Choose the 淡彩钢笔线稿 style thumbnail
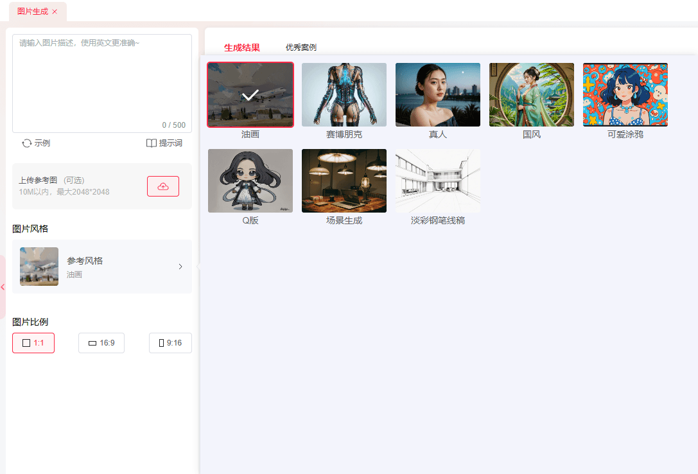Viewport: 698px width, 474px height. click(438, 180)
